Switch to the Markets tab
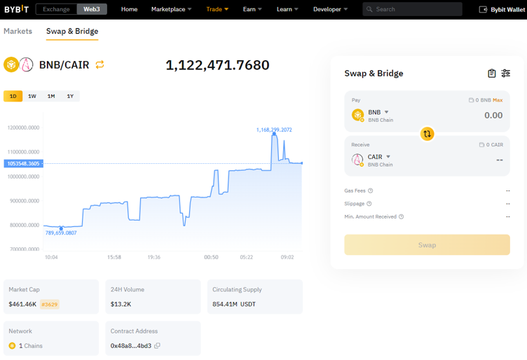This screenshot has height=360, width=527. (x=18, y=32)
